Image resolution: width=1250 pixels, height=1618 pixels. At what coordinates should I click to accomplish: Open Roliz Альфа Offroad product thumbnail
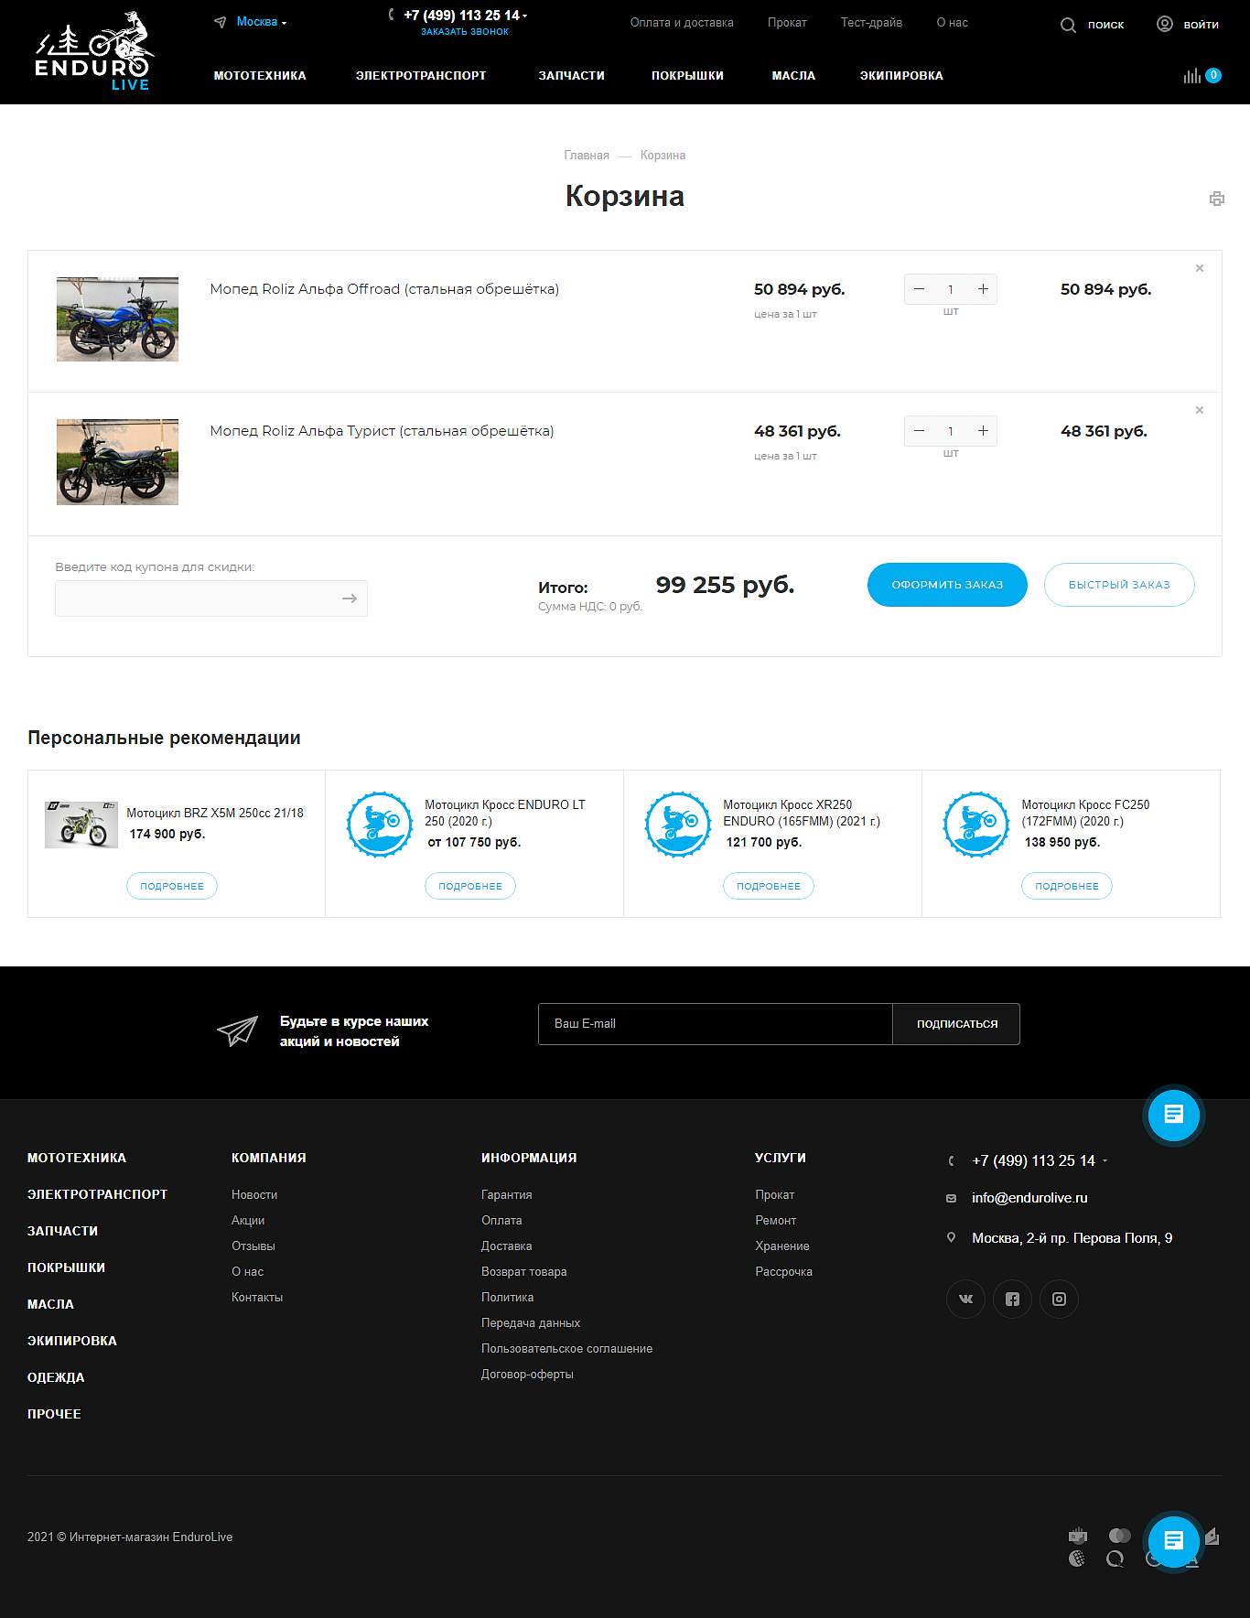point(117,319)
